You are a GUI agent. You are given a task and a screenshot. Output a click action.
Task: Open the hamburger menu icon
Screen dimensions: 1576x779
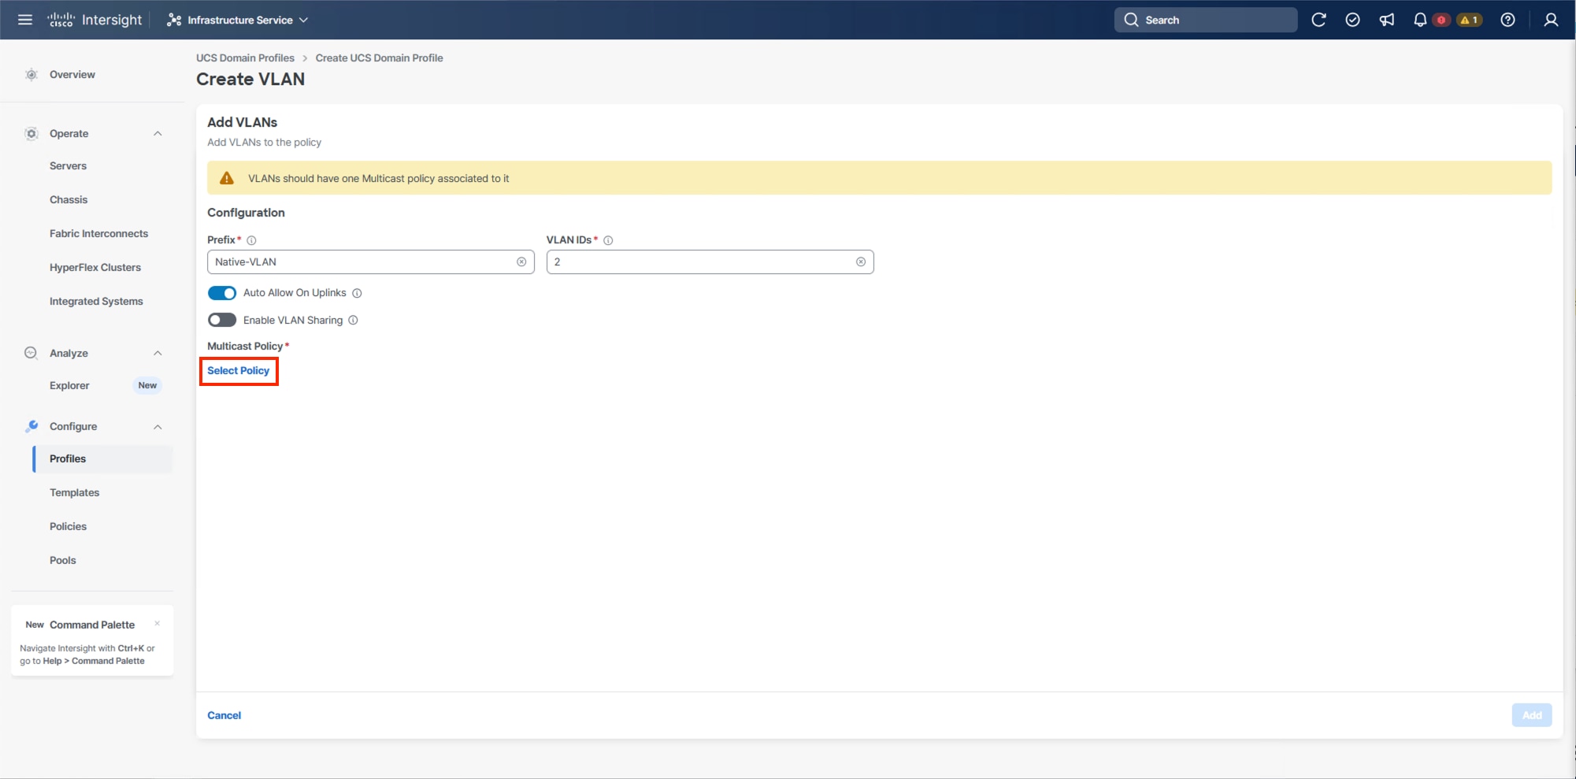[24, 20]
